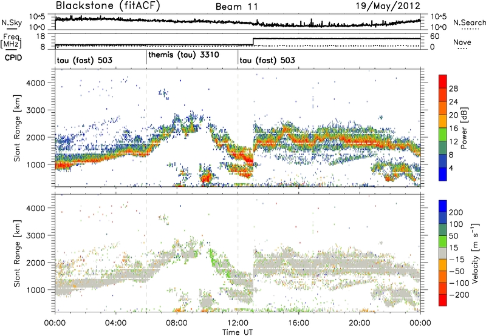Click 'Slant Range [km]' label of power panel
The height and width of the screenshot is (336, 486).
(17, 128)
